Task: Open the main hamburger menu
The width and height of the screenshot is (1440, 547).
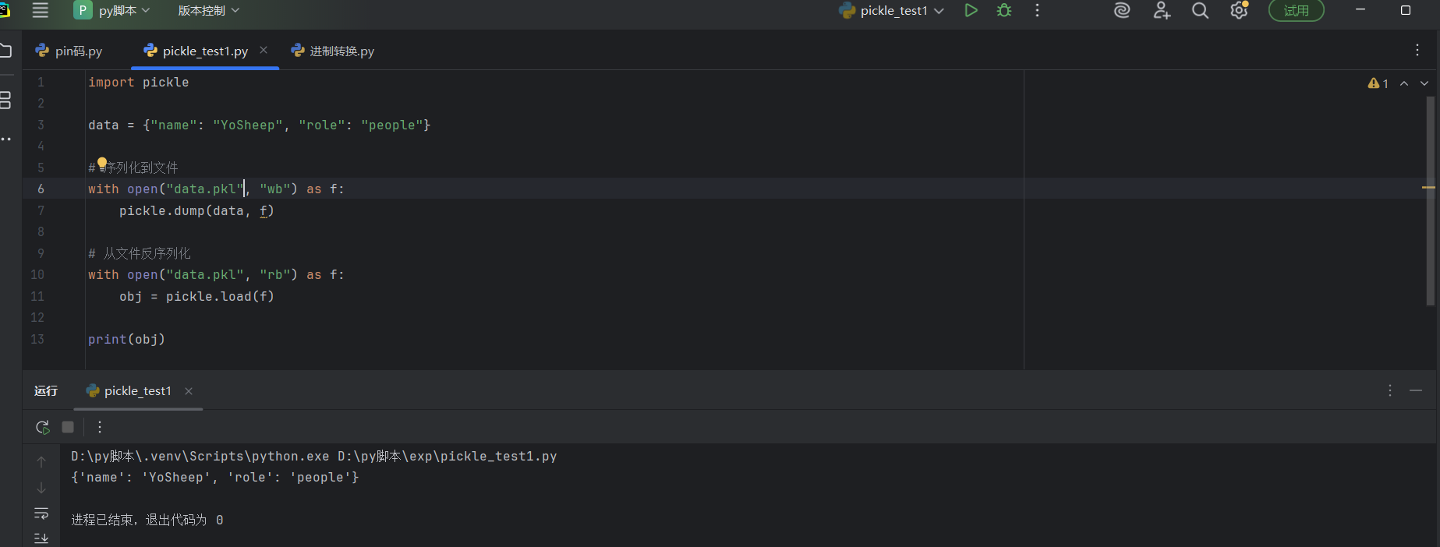Action: tap(41, 11)
